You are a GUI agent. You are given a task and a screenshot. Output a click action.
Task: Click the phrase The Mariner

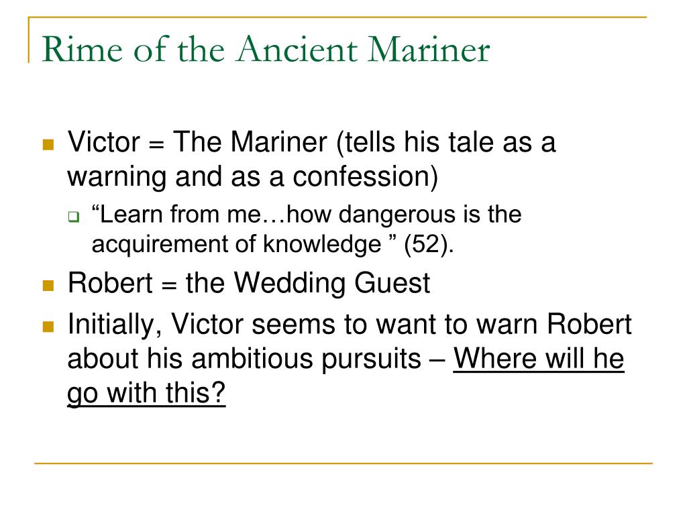pos(250,142)
